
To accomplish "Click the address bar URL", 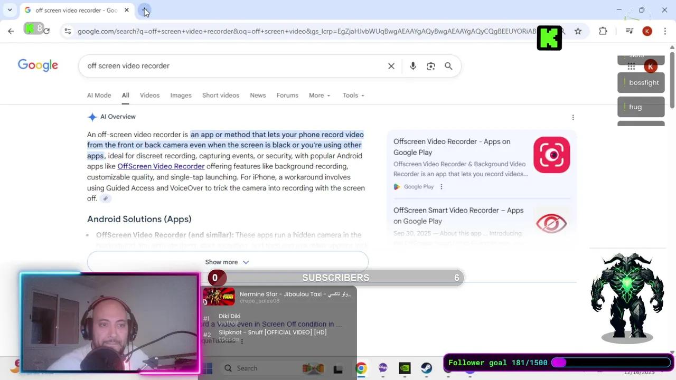I will pyautogui.click(x=306, y=31).
